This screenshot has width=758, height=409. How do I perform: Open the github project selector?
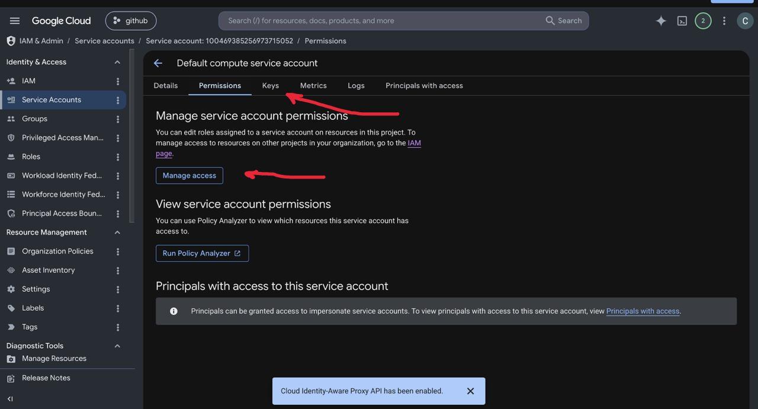[131, 21]
